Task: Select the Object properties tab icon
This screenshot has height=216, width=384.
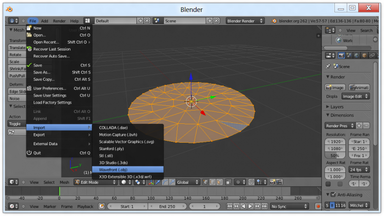Action: (x=365, y=55)
